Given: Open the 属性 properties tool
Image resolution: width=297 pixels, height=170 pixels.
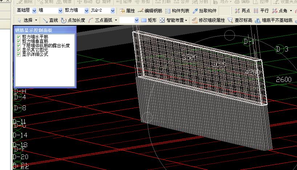Looking at the screenshot, I should tap(127, 11).
